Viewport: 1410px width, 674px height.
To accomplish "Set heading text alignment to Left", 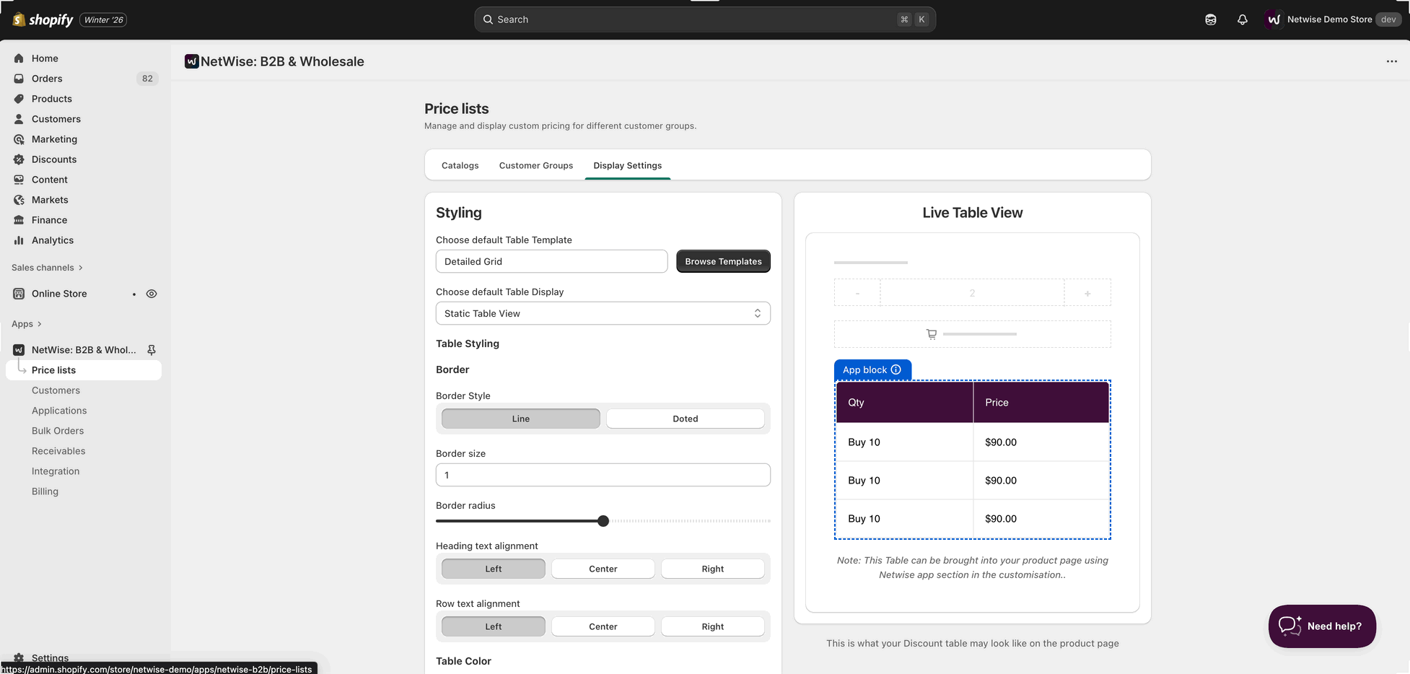I will click(x=494, y=569).
